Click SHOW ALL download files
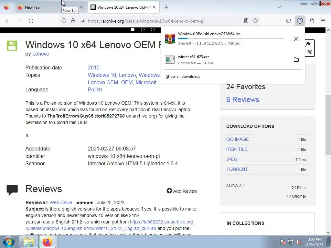Image resolution: width=331 pixels, height=248 pixels. pos(236,186)
